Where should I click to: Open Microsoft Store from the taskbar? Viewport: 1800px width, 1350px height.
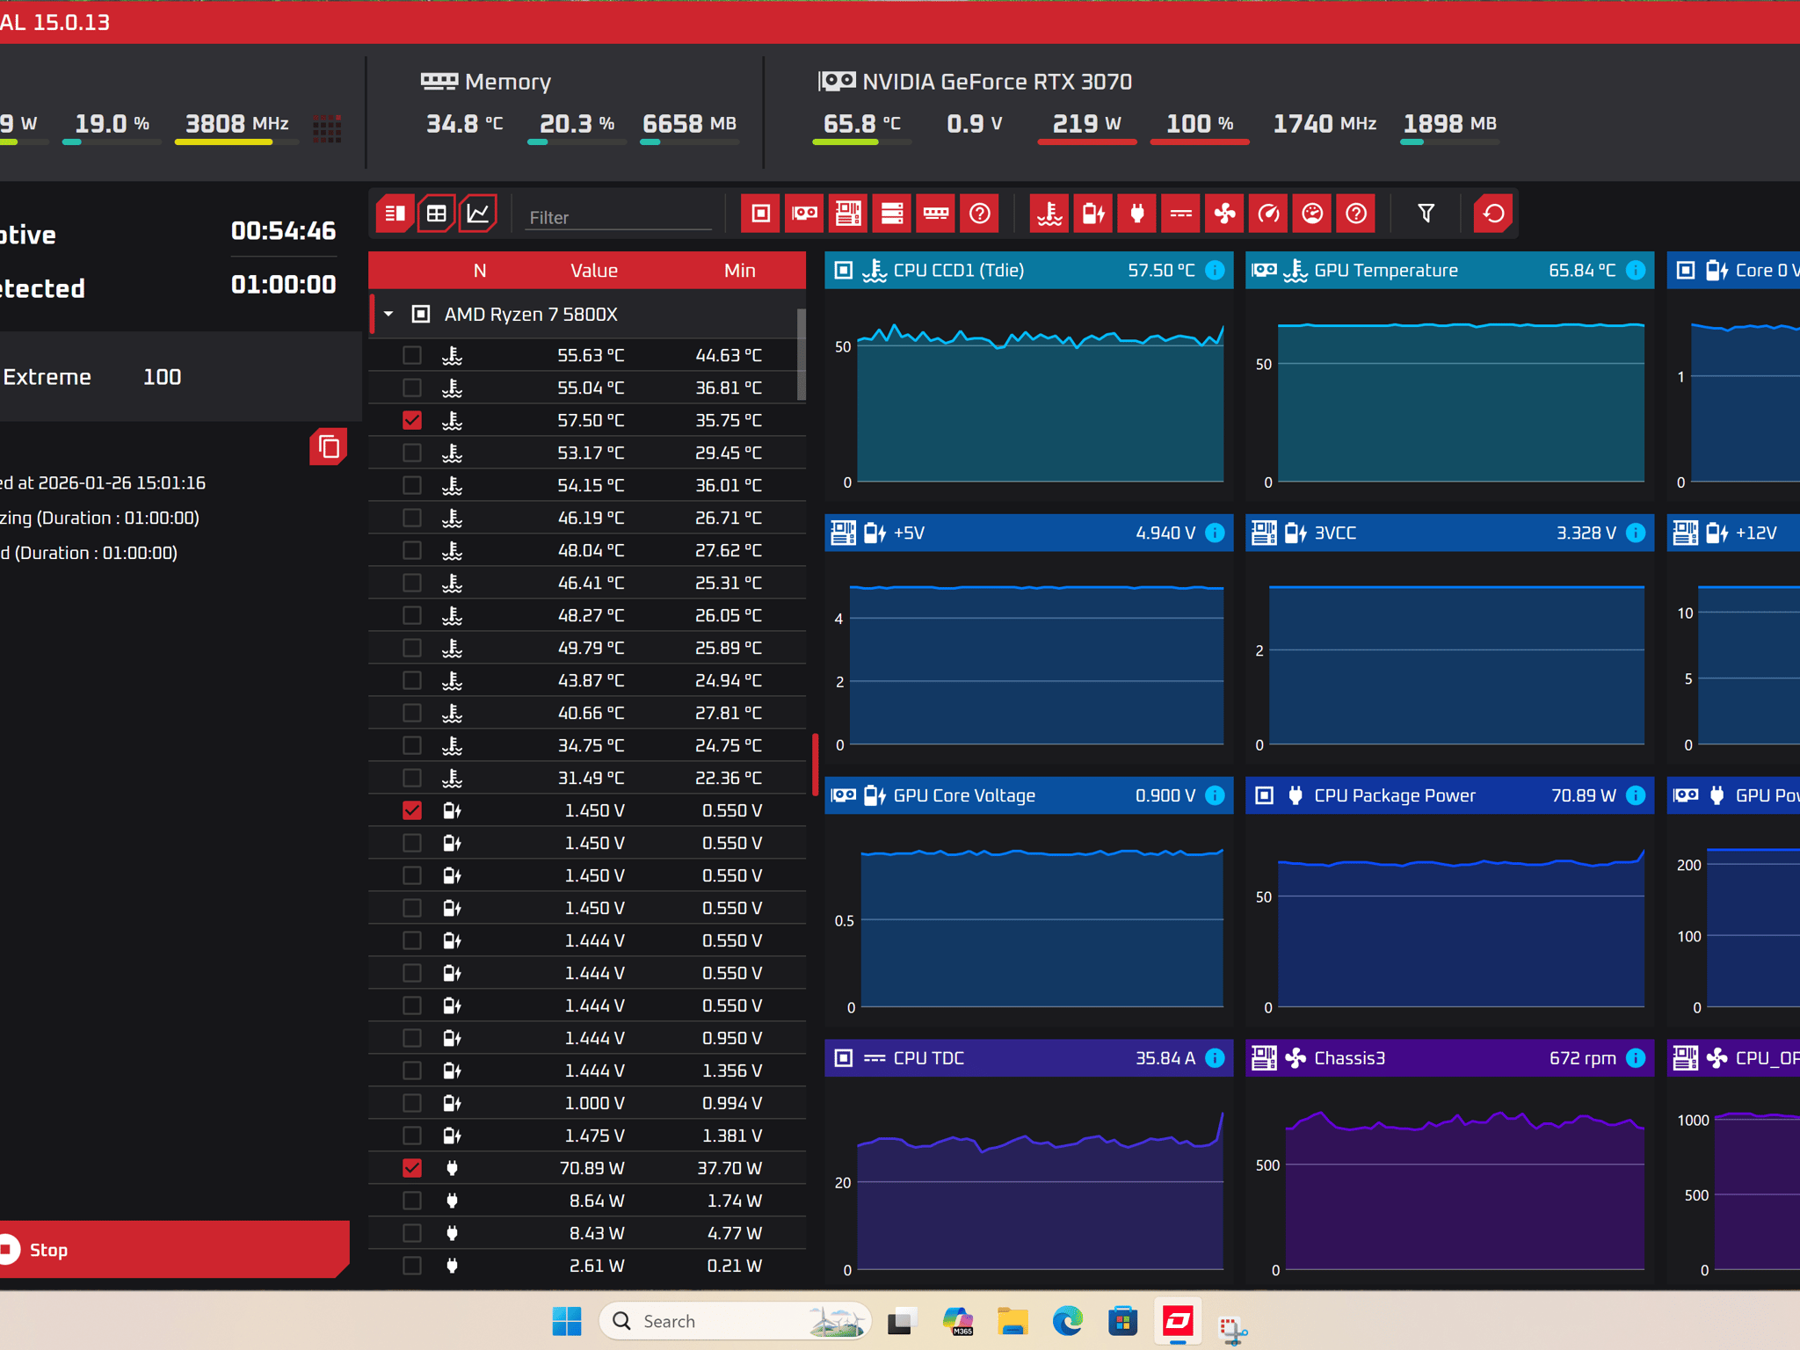(x=1123, y=1321)
